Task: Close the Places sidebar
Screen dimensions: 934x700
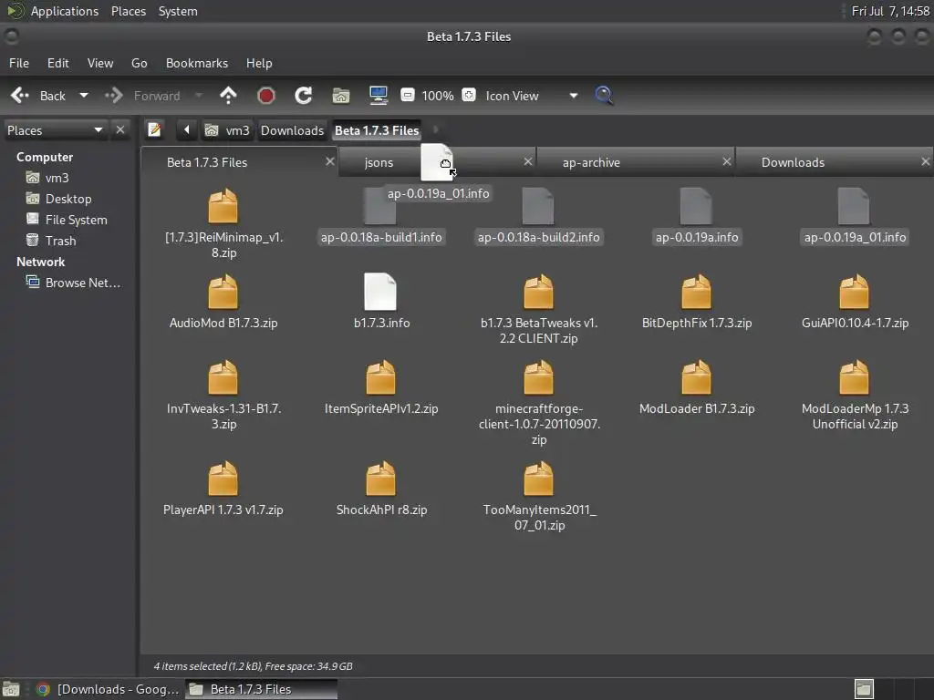Action: tap(120, 129)
